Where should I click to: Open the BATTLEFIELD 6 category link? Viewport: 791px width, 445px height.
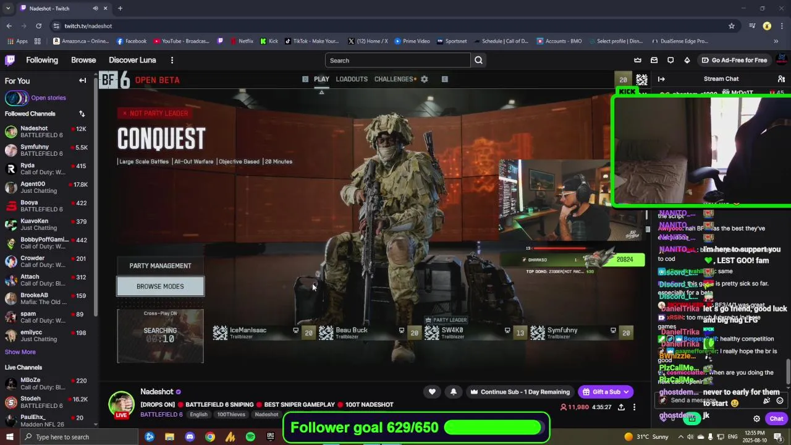(161, 414)
